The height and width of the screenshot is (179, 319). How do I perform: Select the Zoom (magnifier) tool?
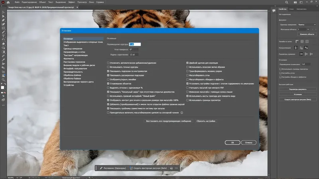[3, 80]
